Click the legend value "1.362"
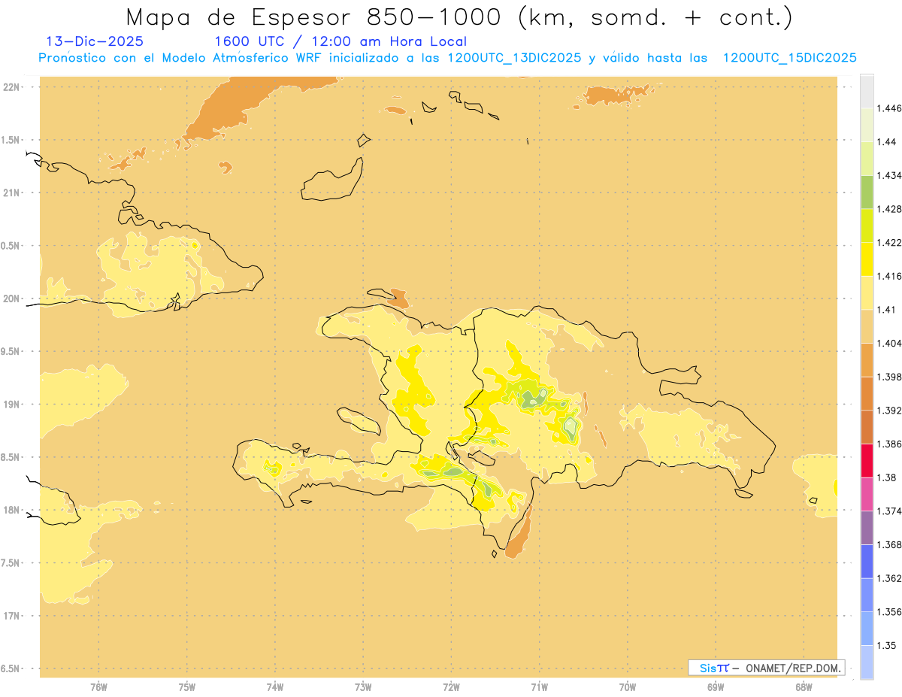This screenshot has width=902, height=697. (x=890, y=578)
